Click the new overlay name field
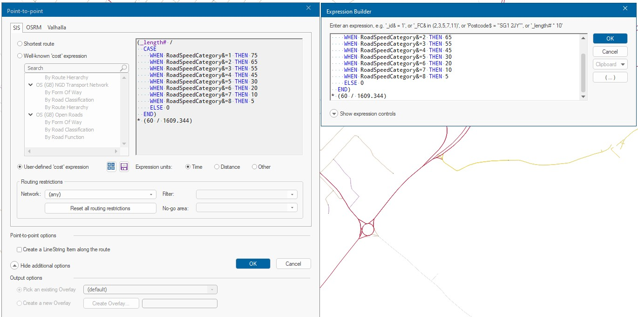The height and width of the screenshot is (317, 638). [179, 303]
